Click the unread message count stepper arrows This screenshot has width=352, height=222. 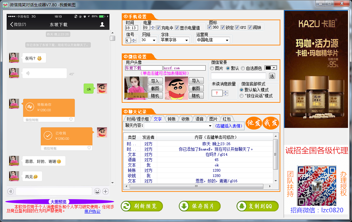[x=226, y=93]
